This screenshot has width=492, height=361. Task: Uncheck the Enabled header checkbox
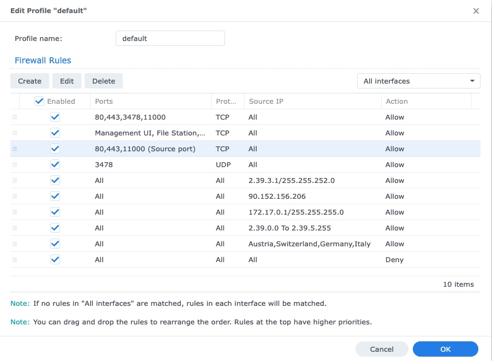(x=40, y=100)
